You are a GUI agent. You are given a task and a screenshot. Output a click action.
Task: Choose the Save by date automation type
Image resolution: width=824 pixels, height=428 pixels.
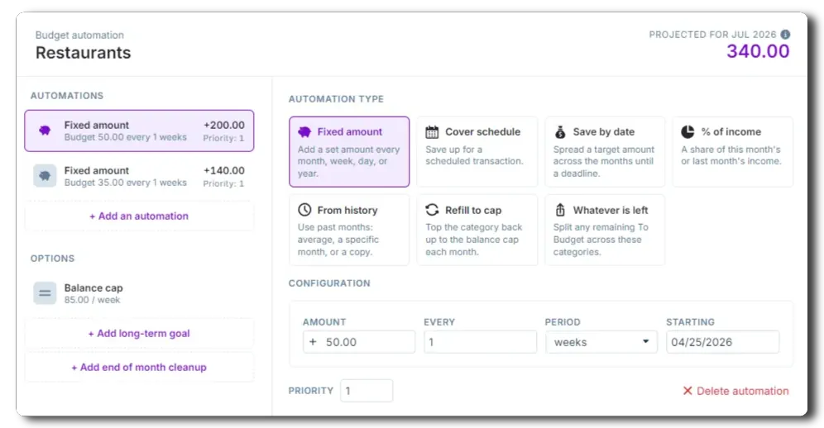605,152
